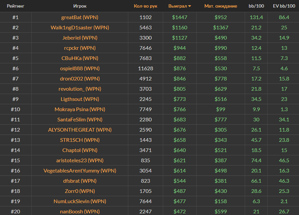Open SantaFeSlim (WPN) link
The width and height of the screenshot is (299, 215).
(80, 120)
